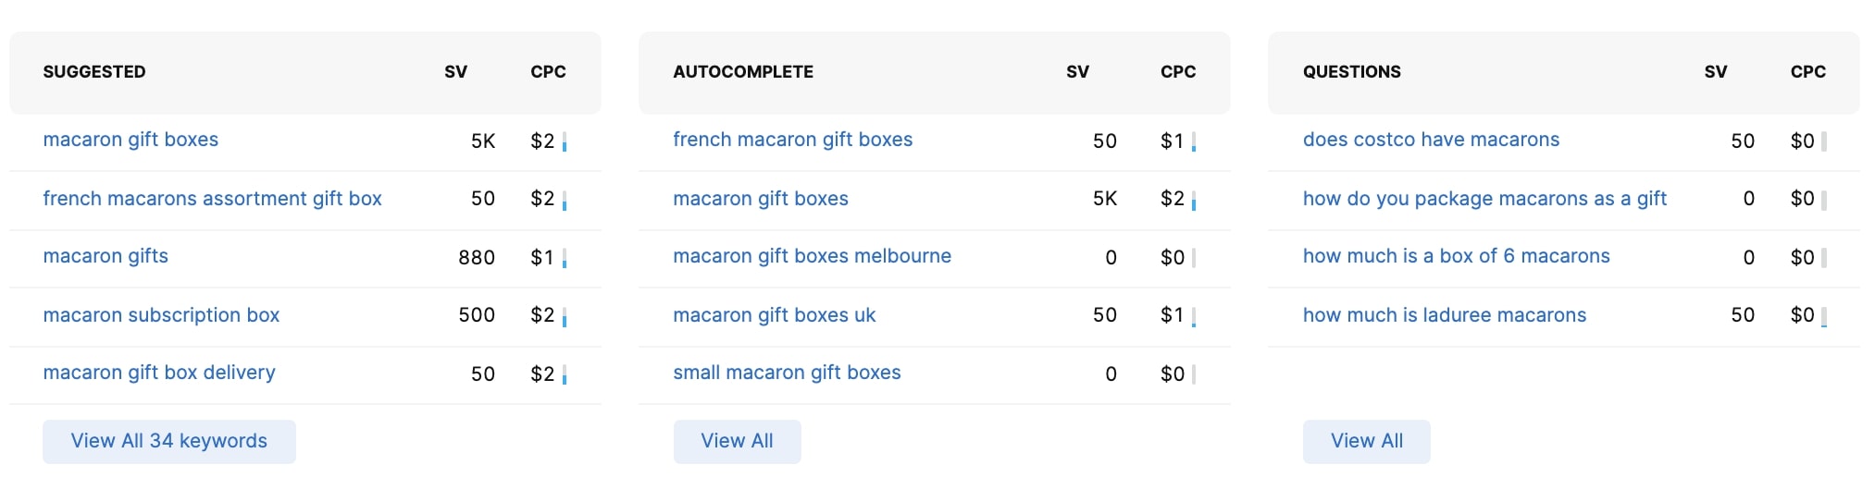Open 'french macaron gift boxes' autocomplete keyword
This screenshot has height=490, width=1875.
click(792, 140)
